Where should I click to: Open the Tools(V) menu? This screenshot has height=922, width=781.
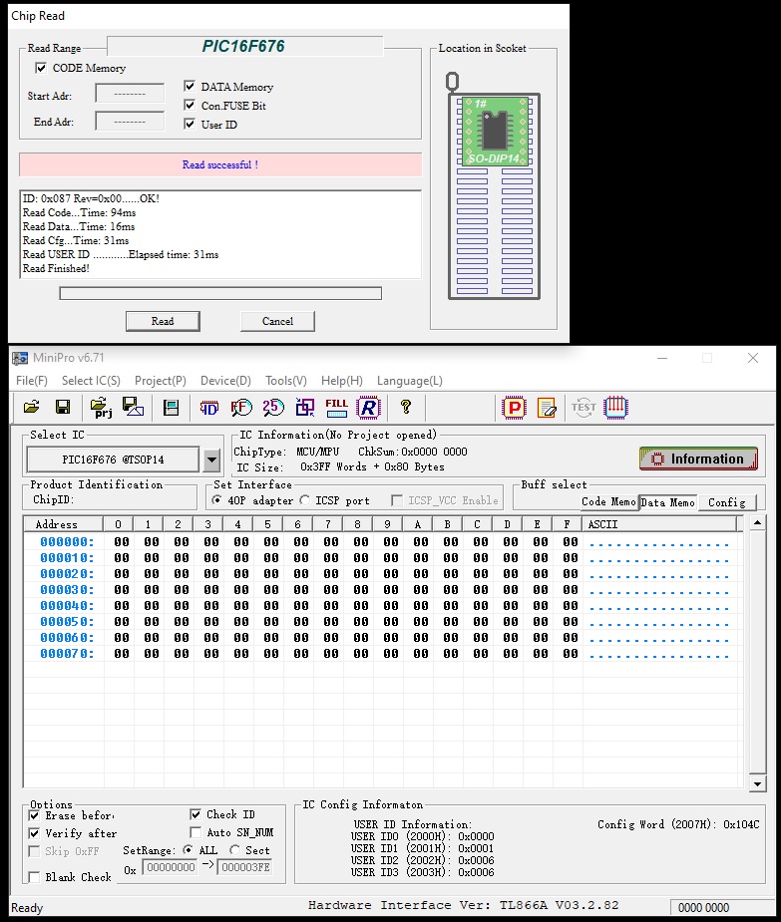[x=285, y=381]
